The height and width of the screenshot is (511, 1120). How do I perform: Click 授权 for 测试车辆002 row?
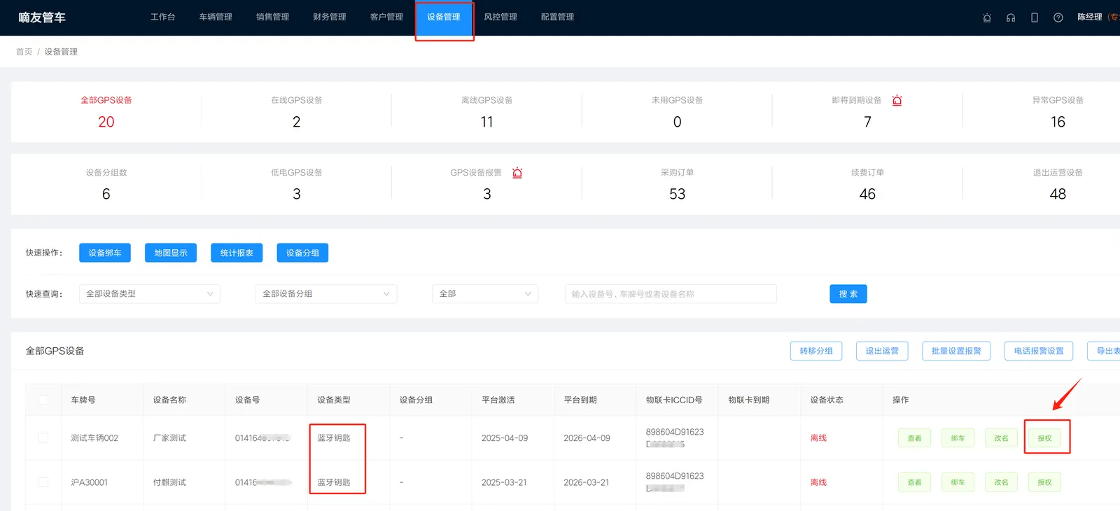click(1044, 438)
